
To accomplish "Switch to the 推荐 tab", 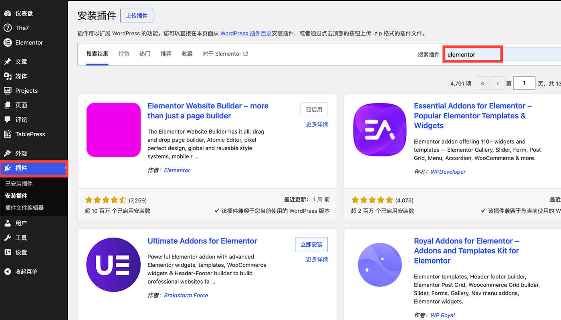I will (166, 54).
